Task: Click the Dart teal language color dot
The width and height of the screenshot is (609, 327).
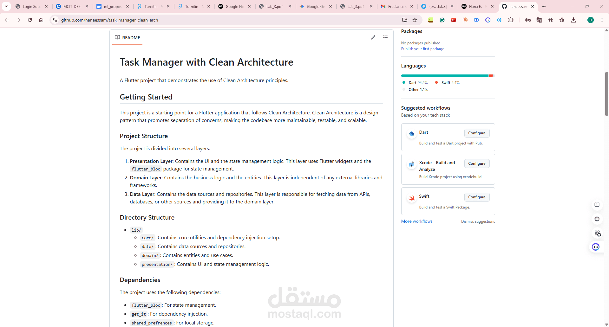Action: [x=404, y=82]
